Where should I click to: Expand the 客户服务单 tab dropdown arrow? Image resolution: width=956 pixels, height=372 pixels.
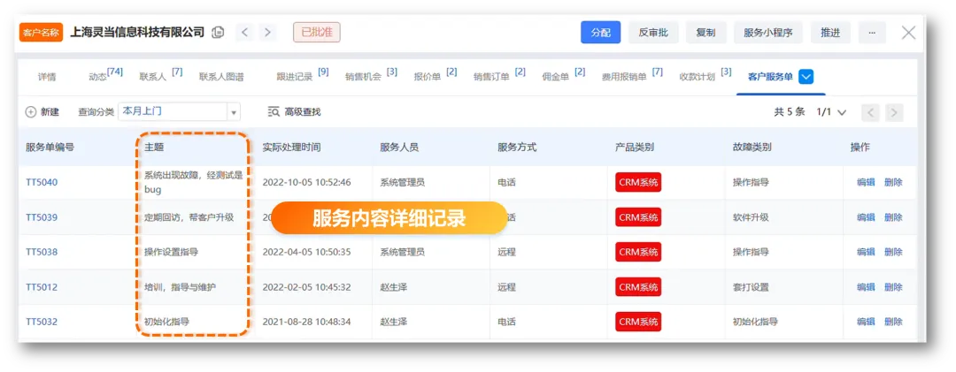(x=806, y=77)
